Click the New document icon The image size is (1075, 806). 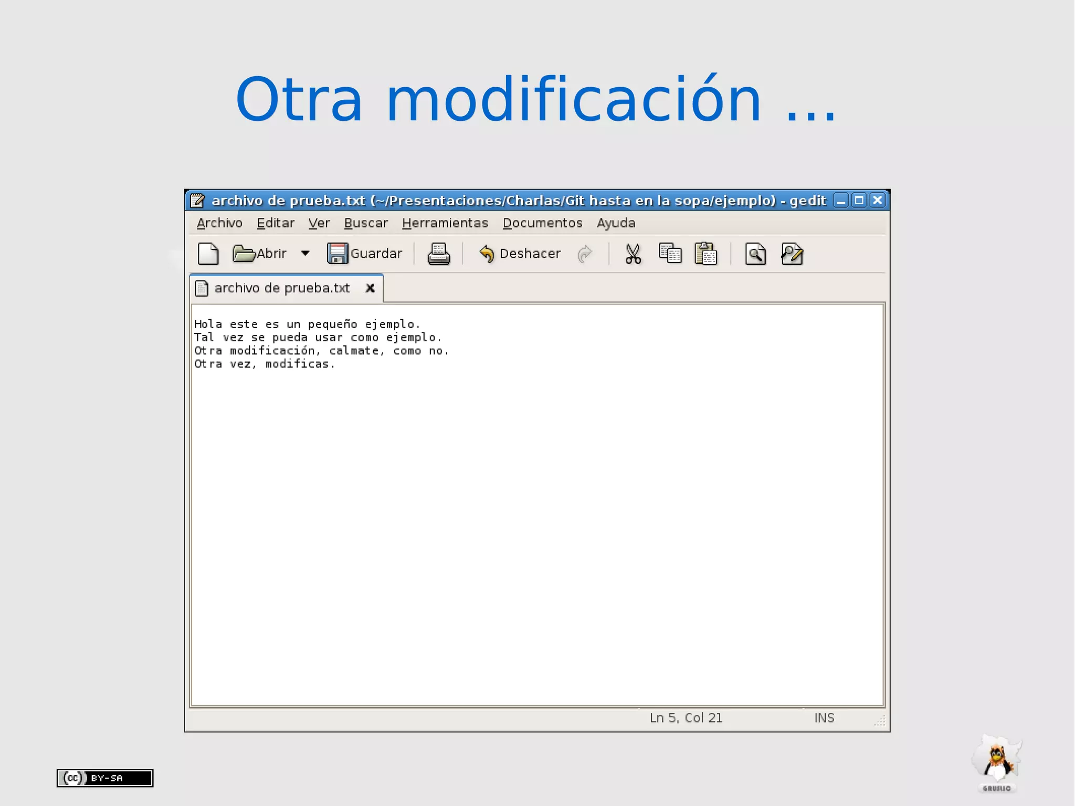pyautogui.click(x=208, y=254)
